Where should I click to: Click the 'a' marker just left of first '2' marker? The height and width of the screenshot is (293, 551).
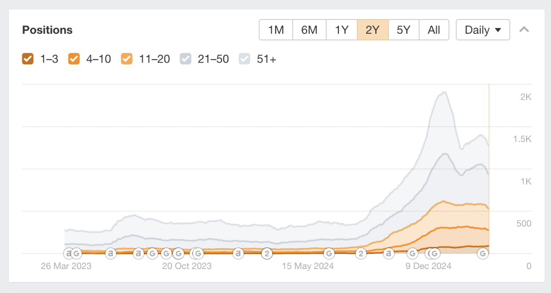(238, 253)
